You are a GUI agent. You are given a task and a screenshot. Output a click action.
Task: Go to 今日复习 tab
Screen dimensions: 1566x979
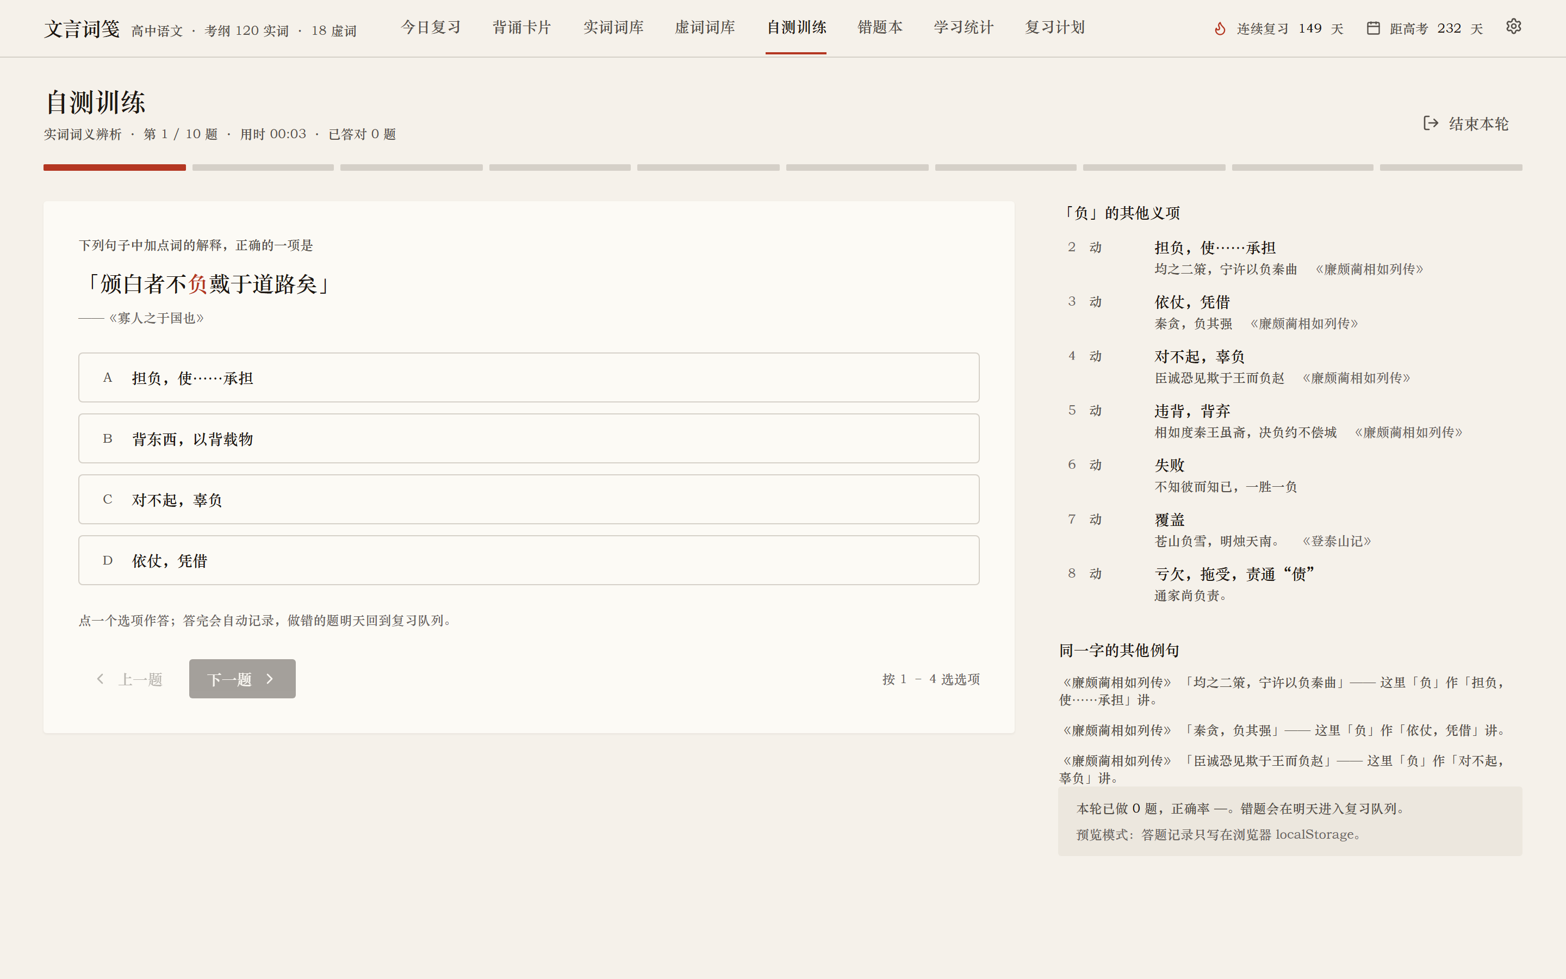tap(430, 27)
